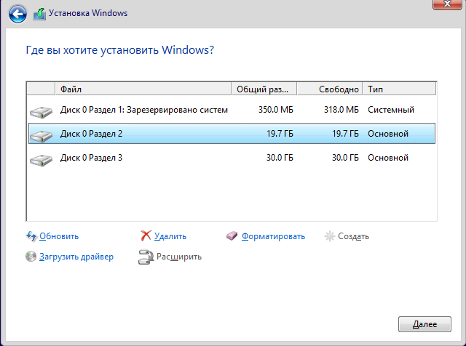Sort by Общий размер column header

pos(265,89)
